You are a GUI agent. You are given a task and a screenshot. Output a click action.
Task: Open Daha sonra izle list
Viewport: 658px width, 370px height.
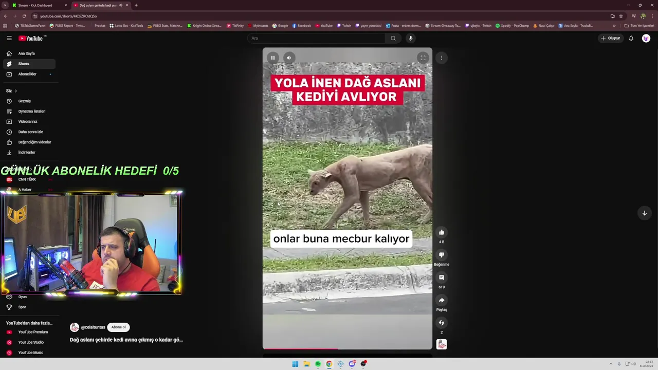pos(29,132)
